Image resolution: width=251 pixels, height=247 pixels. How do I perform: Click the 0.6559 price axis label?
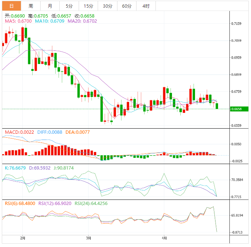[236, 126]
